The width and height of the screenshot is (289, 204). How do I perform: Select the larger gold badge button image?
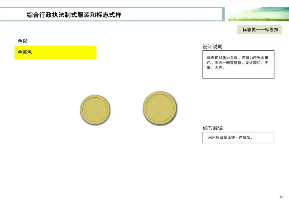(x=160, y=108)
